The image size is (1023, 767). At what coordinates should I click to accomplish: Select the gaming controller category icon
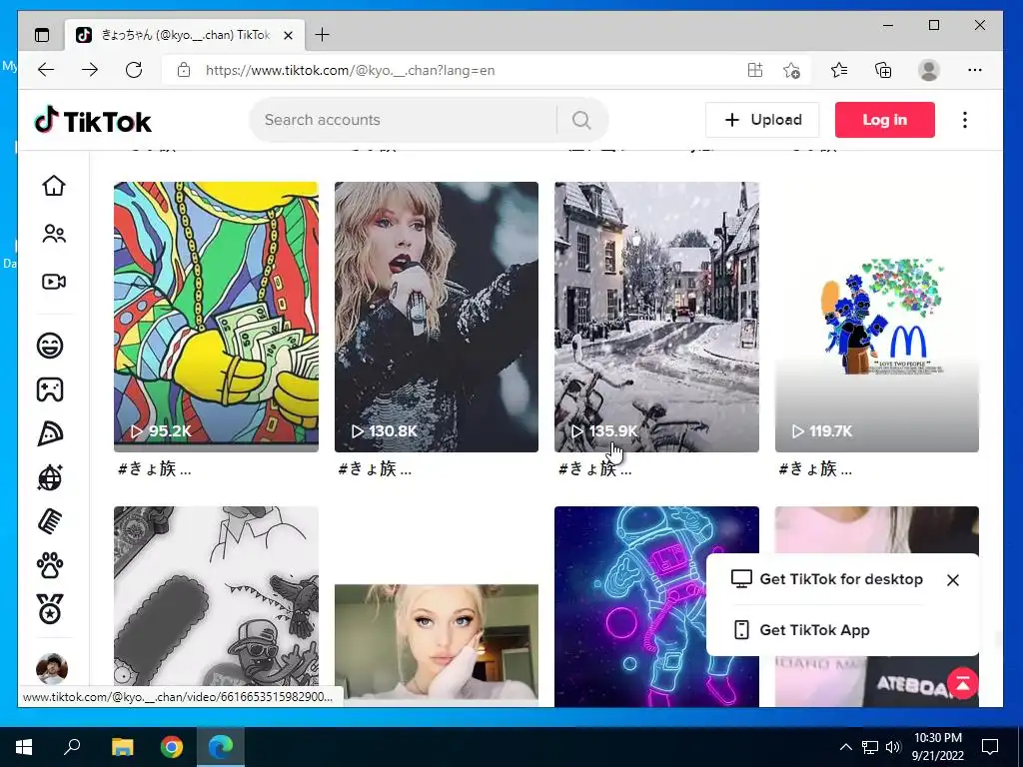click(x=50, y=389)
